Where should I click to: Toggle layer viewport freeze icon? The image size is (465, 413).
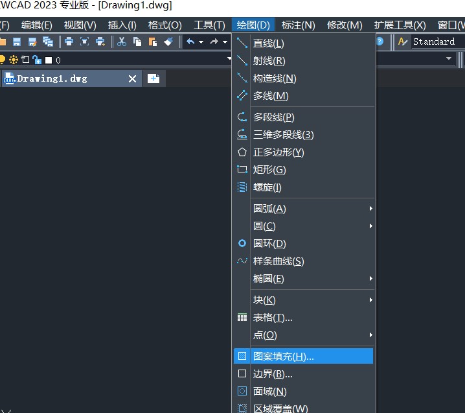coord(25,60)
